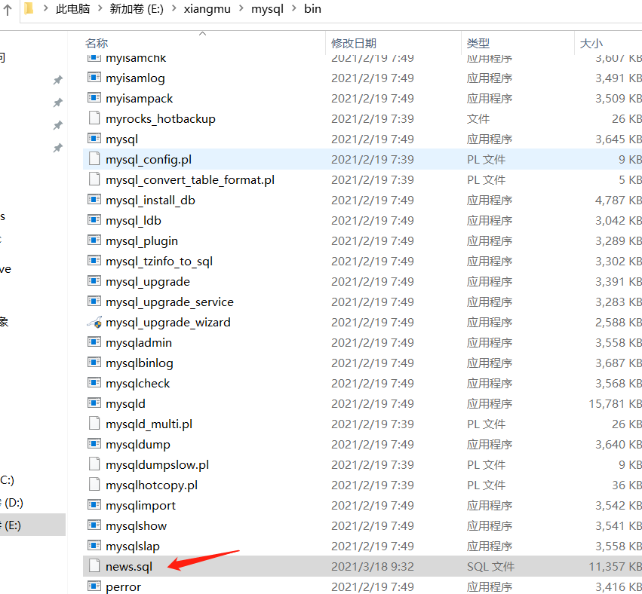642x594 pixels.
Task: Unpin the topmost Quick Access pinned item
Action: [58, 79]
